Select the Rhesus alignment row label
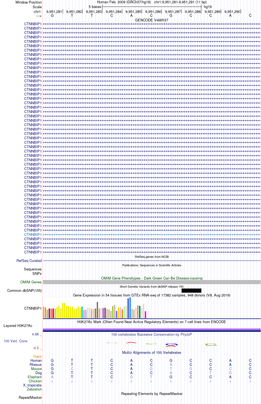261x404 pixels. (x=36, y=365)
